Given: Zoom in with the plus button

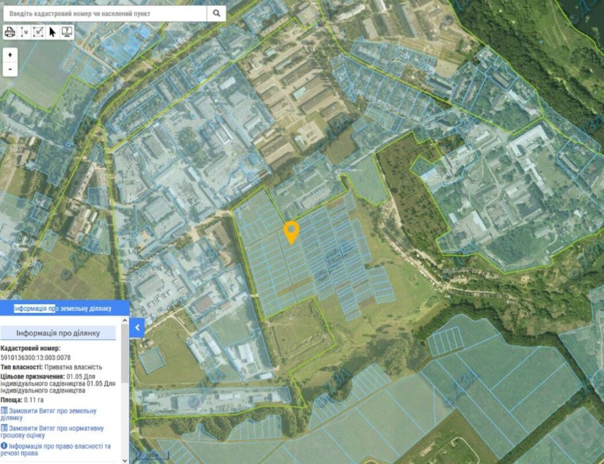Looking at the screenshot, I should click(x=10, y=54).
